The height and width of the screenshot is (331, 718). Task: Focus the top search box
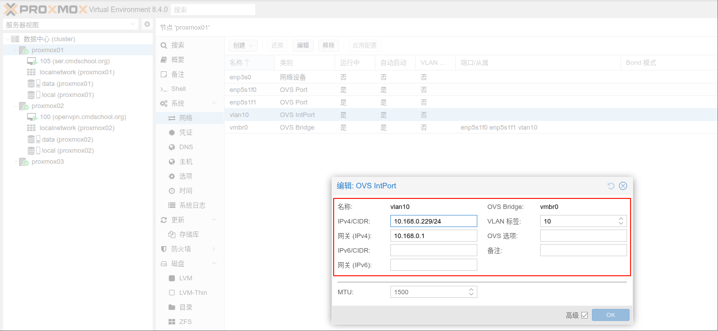point(213,10)
